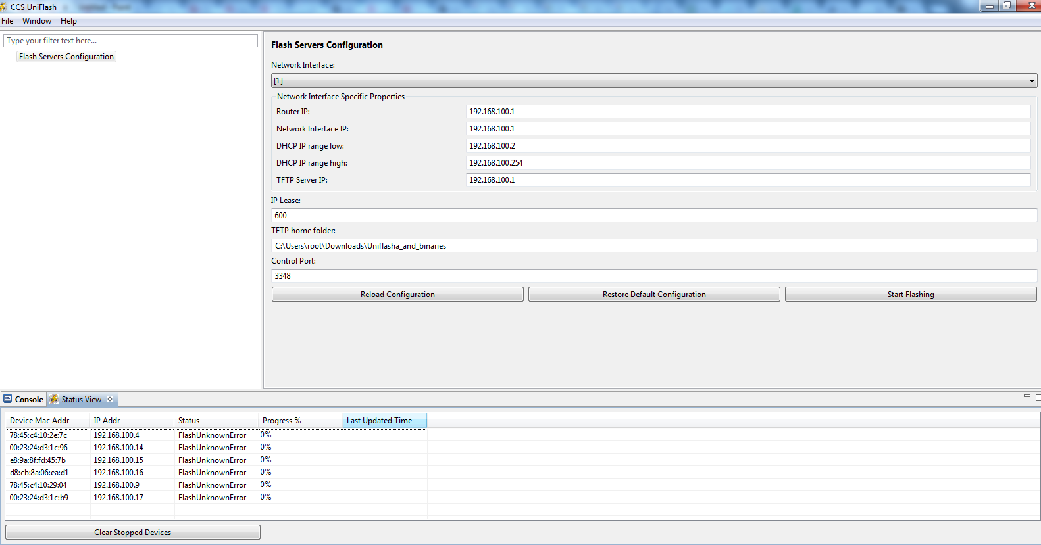Sort by Status column header

click(x=216, y=421)
